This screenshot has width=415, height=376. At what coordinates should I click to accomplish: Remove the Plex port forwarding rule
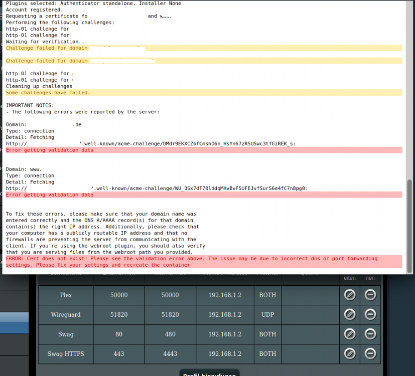click(370, 295)
